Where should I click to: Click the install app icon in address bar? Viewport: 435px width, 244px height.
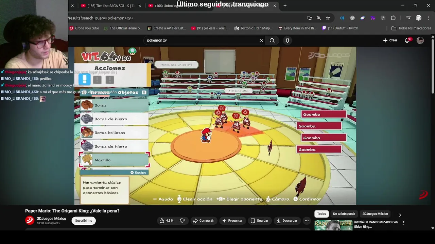point(310,18)
